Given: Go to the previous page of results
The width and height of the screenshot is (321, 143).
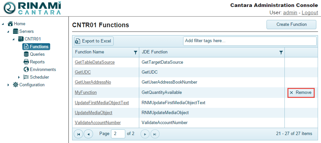Looking at the screenshot, I should point(88,134).
